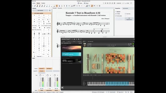This screenshot has height=93, width=166.
Task: Toggle the Visible checkbox
Action: tap(116, 14)
